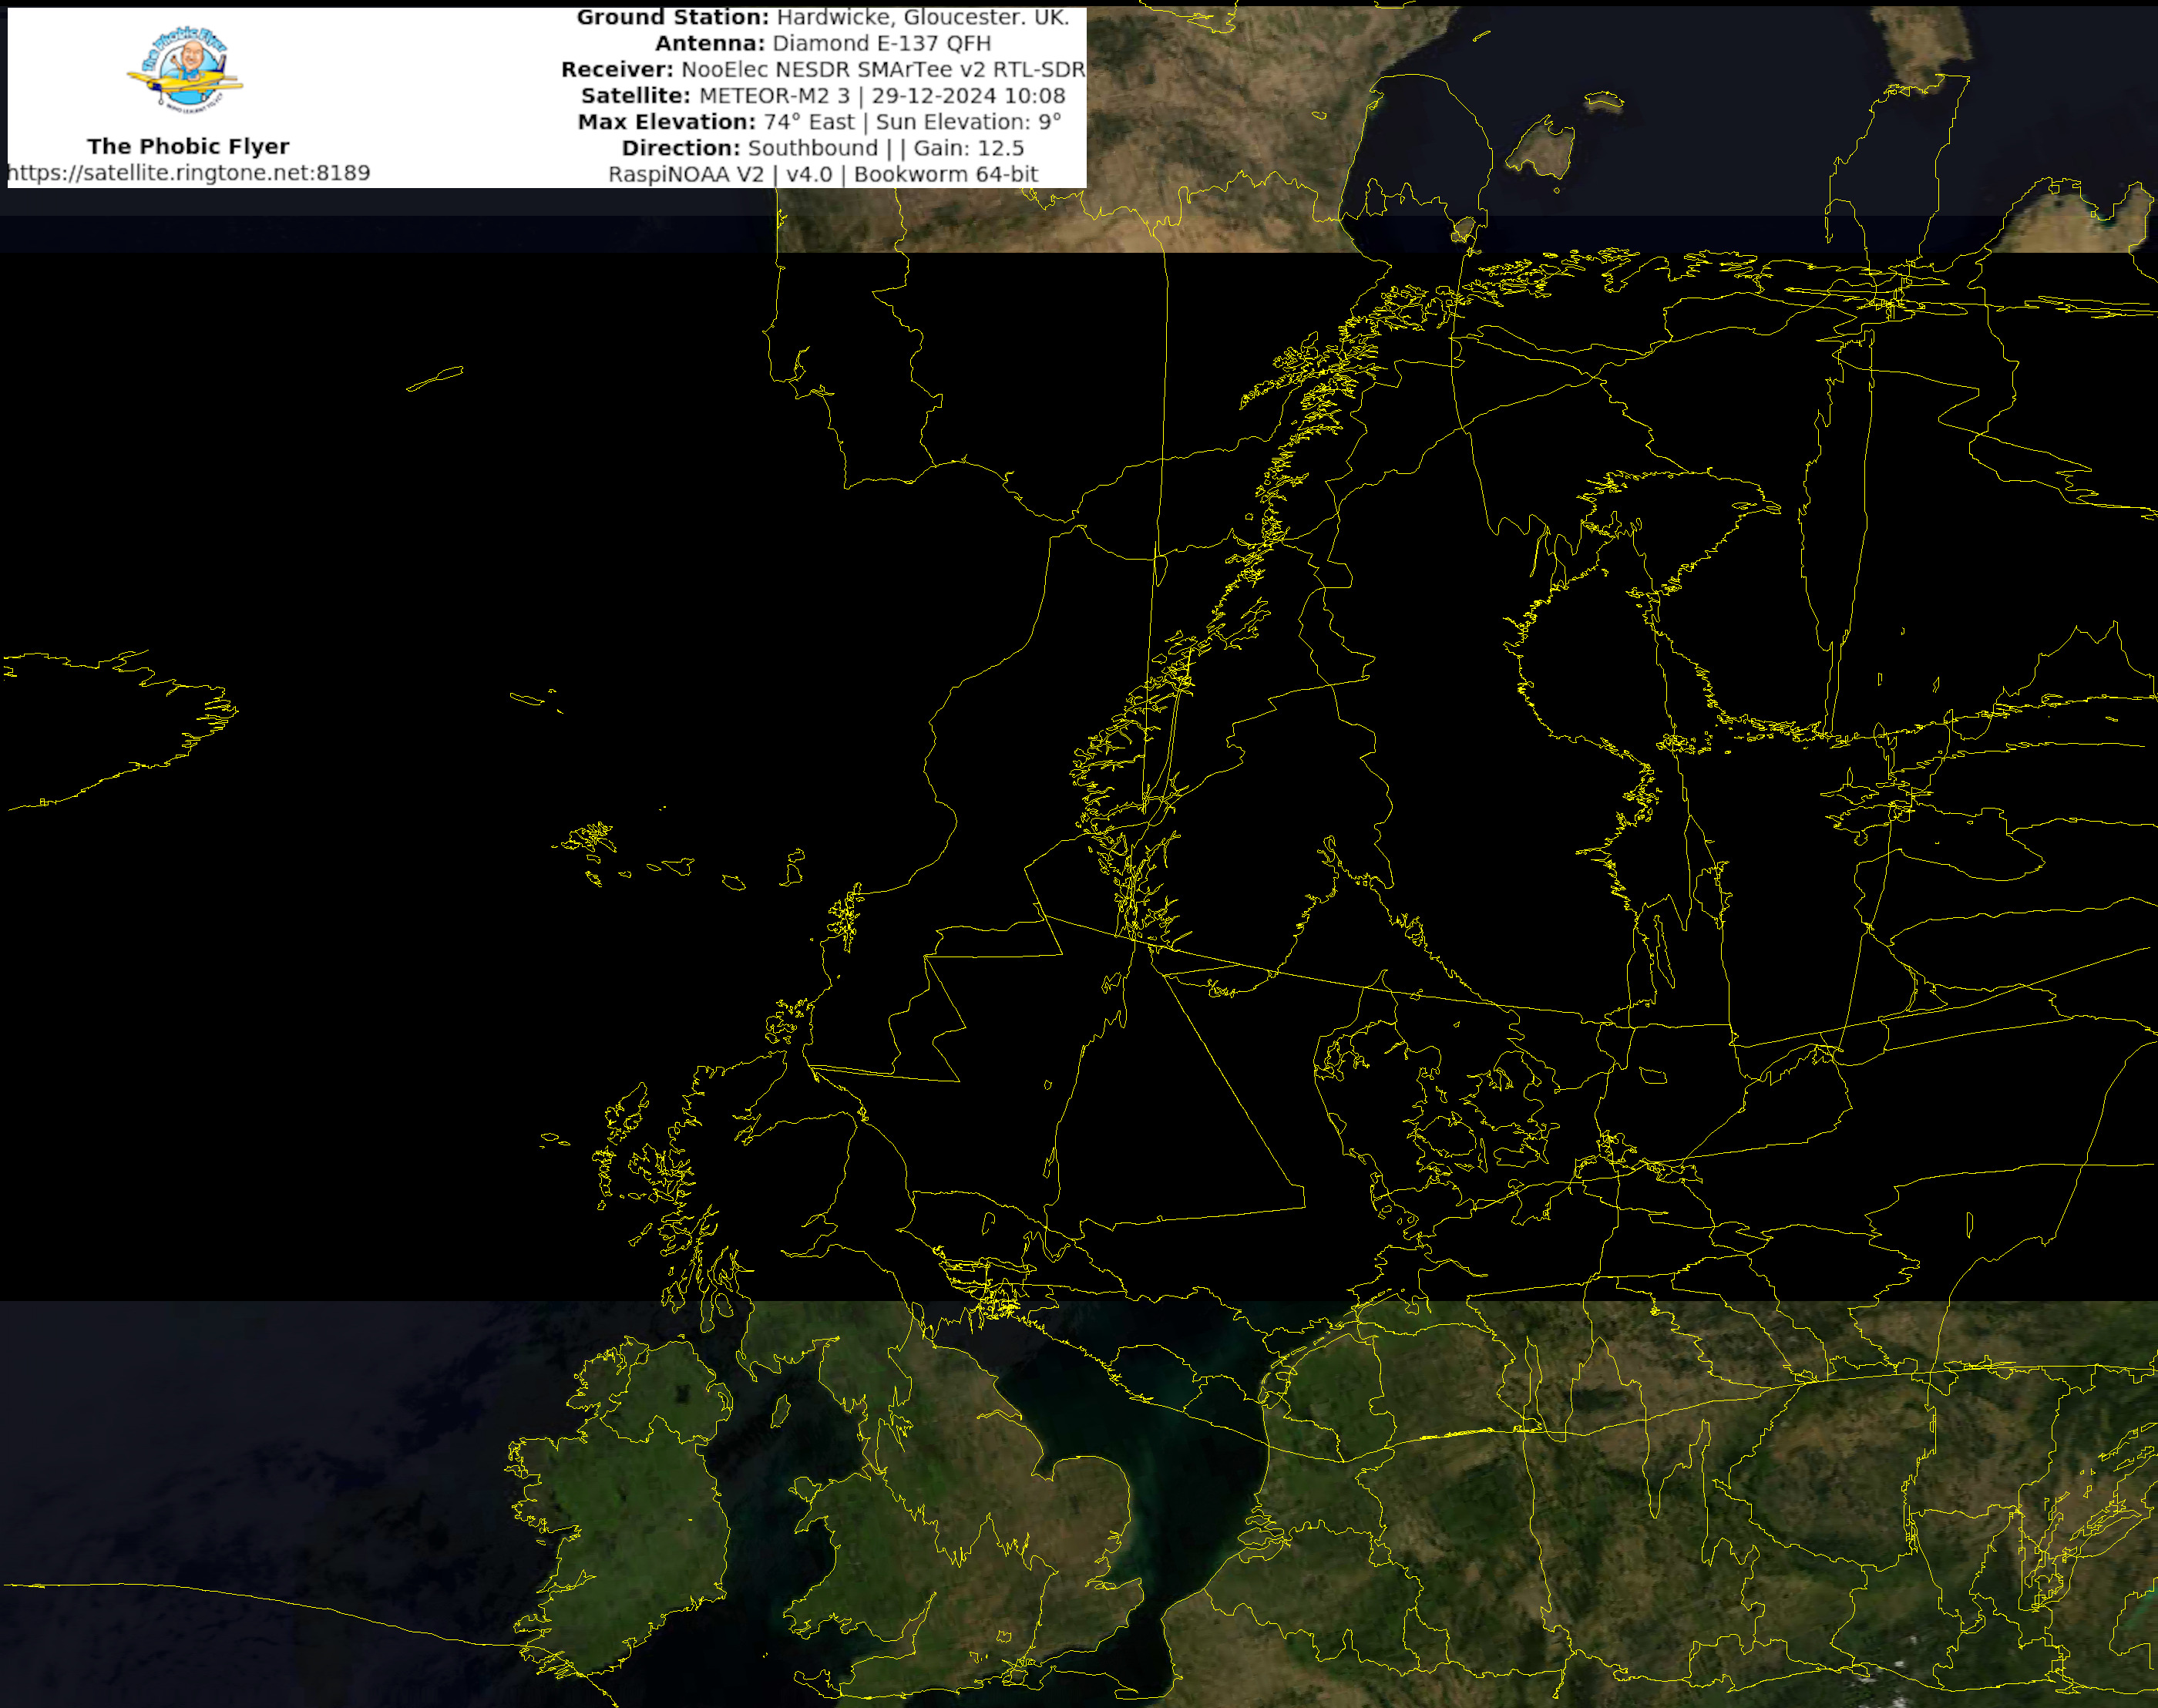Image resolution: width=2158 pixels, height=1708 pixels.
Task: Click the 'The Phobic Flyer' title text
Action: 188,147
